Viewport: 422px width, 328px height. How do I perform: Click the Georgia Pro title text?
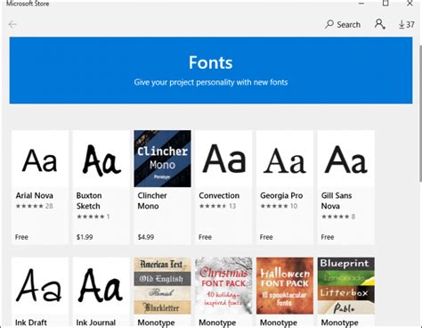(x=281, y=196)
